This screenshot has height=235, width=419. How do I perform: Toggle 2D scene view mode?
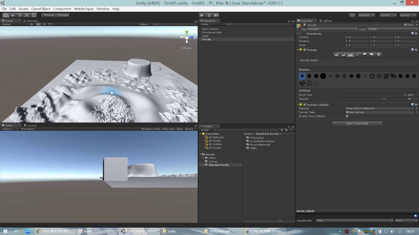tap(31, 24)
